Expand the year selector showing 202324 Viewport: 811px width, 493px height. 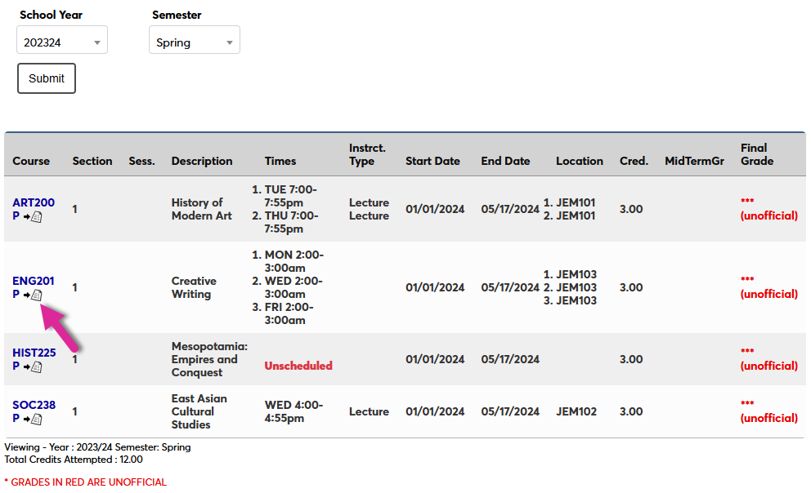[x=61, y=39]
